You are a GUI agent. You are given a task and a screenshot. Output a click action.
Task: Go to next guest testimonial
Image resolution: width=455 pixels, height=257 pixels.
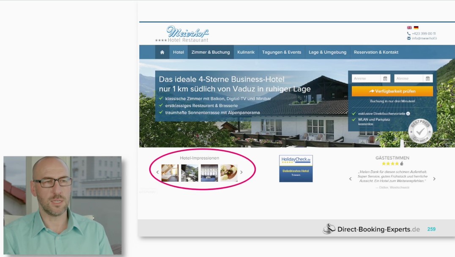[x=434, y=179]
